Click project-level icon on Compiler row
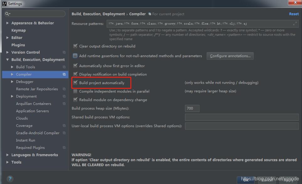Screen dimensions: 302x184 [64, 74]
